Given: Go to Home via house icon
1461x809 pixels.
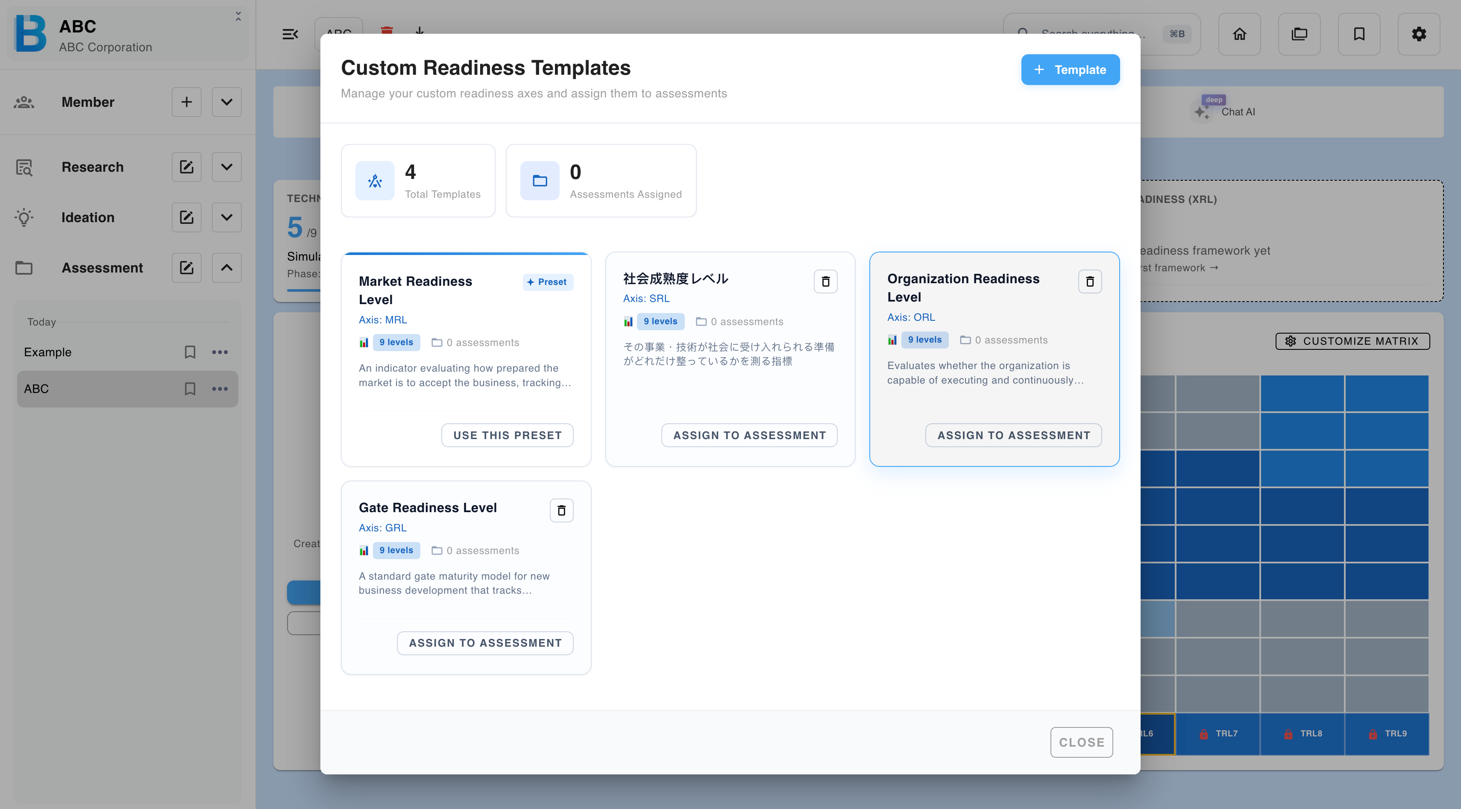Looking at the screenshot, I should (x=1239, y=34).
